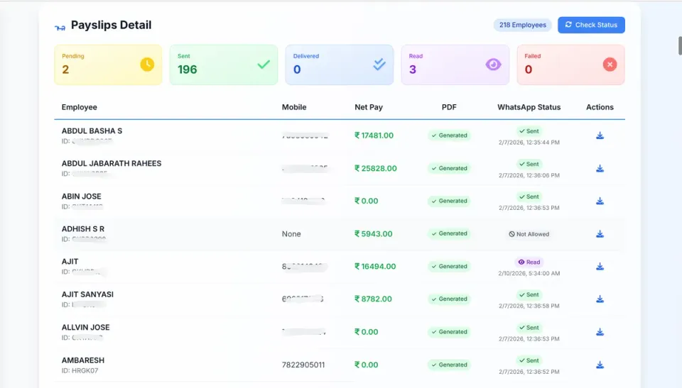This screenshot has width=682, height=388.
Task: Select the Read count 3
Action: tap(412, 70)
